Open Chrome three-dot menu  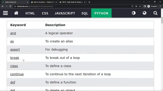(x=160, y=6)
